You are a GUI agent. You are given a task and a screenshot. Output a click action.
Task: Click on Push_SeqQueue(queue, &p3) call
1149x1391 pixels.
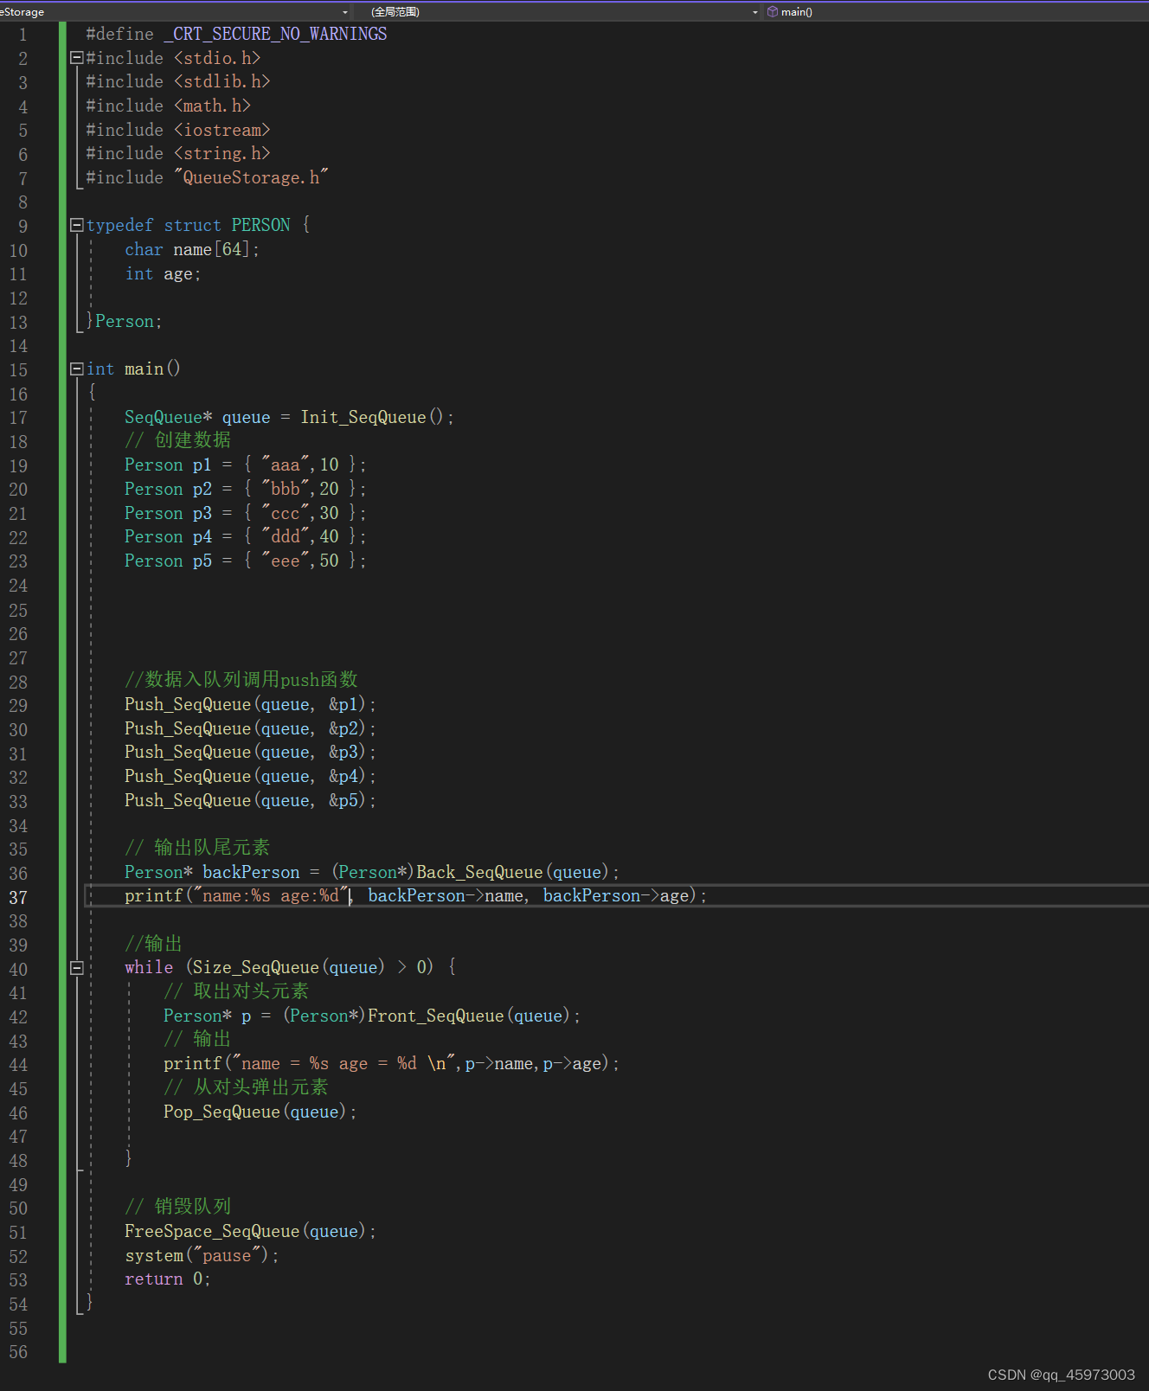point(250,752)
